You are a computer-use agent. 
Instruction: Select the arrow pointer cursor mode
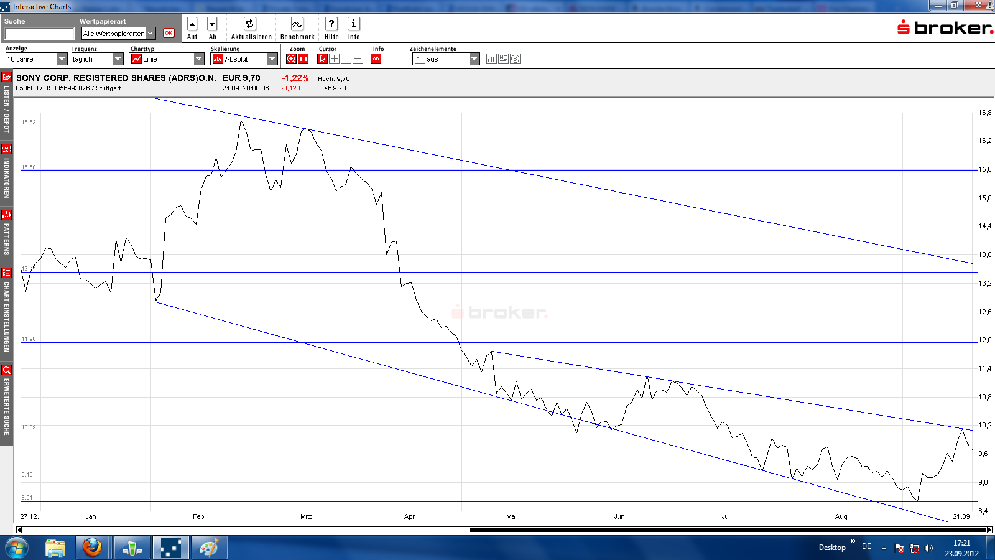tap(322, 59)
